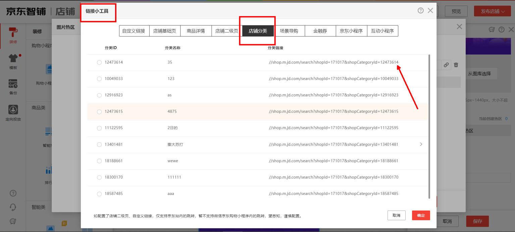Viewport: 515px width, 232px height.
Task: Switch to the 店铺二级页 tab
Action: (x=227, y=31)
